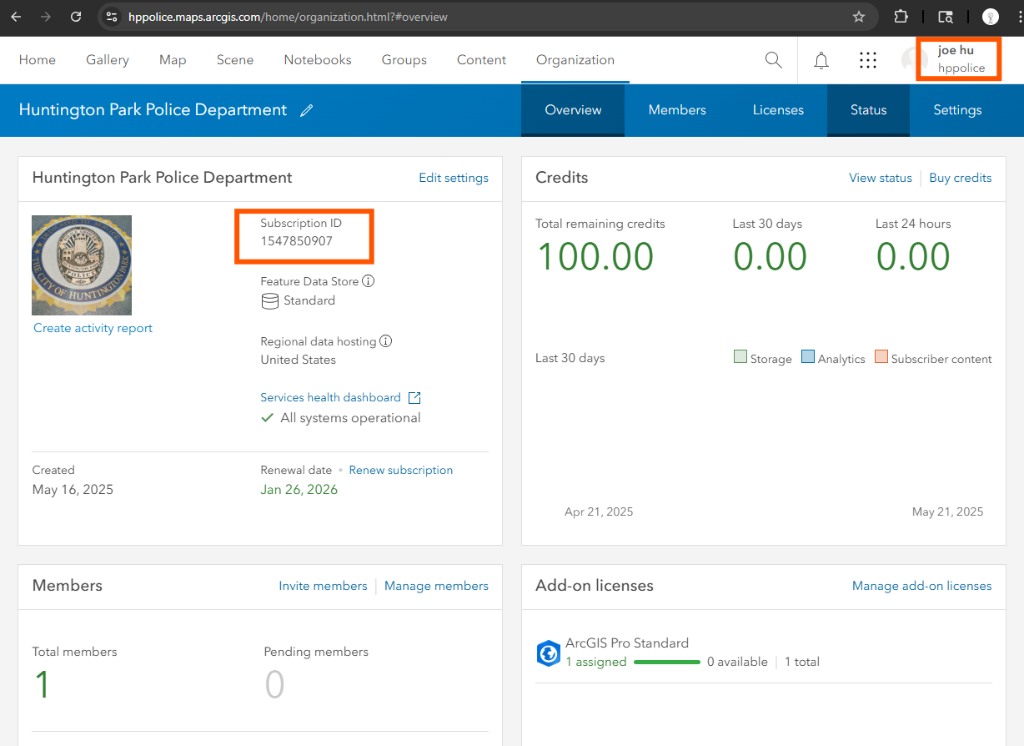Screen dimensions: 1024x746
Task: View site information icon in address bar
Action: 112,17
